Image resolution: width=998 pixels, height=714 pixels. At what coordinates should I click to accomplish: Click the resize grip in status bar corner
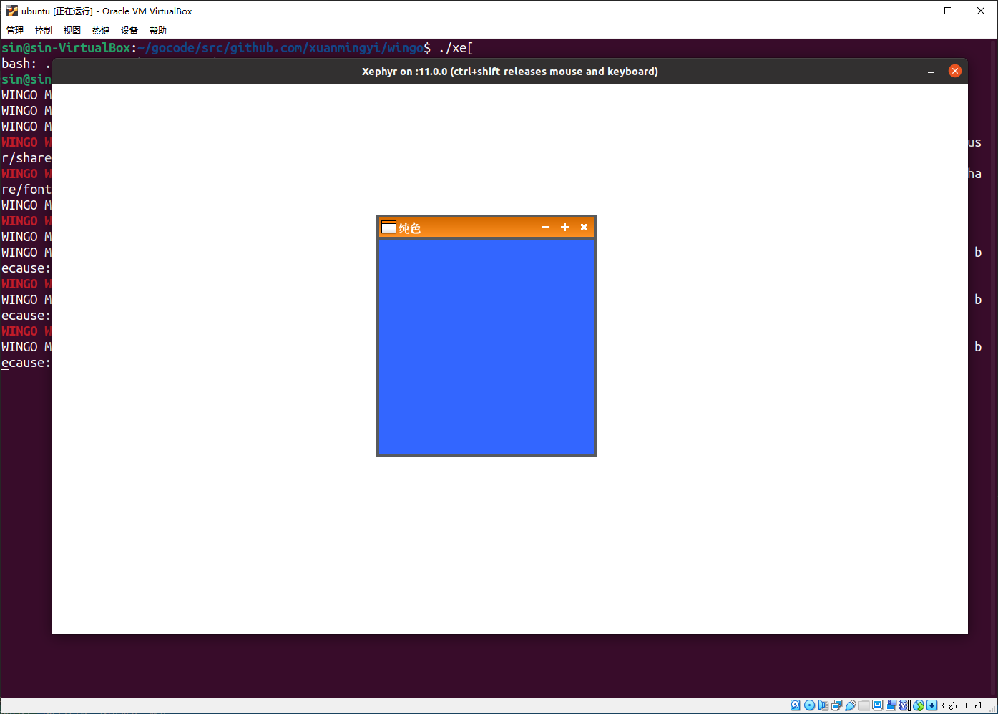[992, 708]
